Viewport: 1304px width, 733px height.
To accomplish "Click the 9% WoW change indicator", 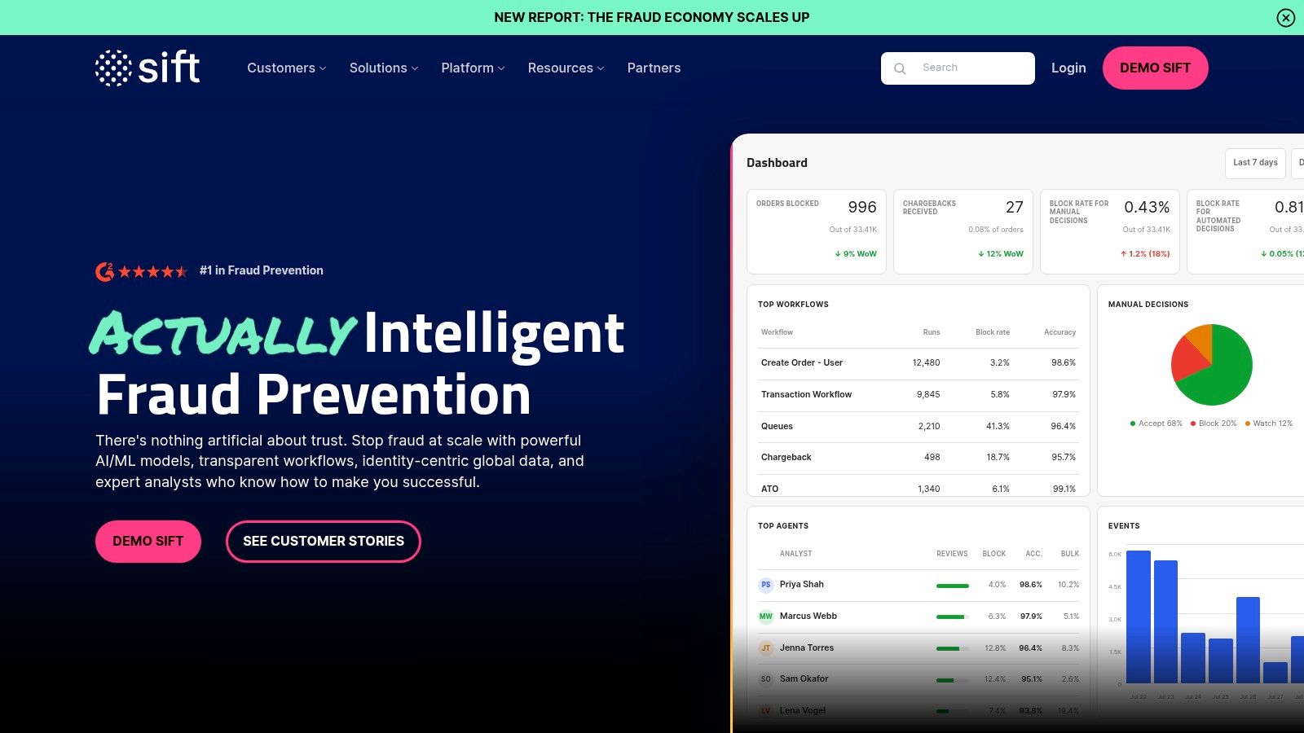I will [x=856, y=254].
